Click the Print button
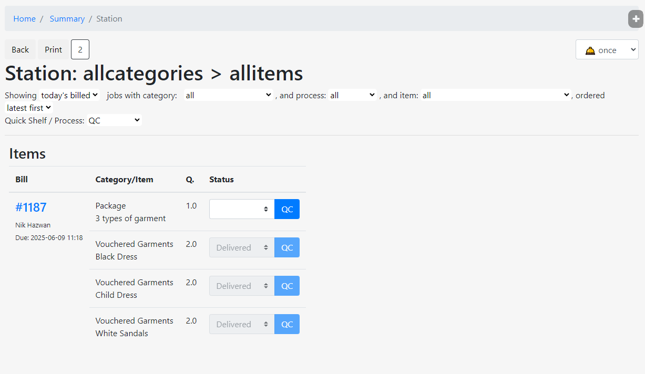This screenshot has width=645, height=374. coord(53,49)
